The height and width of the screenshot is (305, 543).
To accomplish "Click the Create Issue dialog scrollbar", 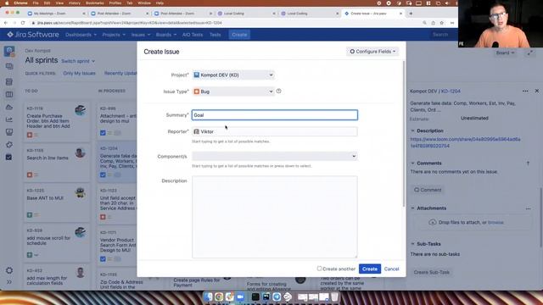I will pyautogui.click(x=404, y=134).
